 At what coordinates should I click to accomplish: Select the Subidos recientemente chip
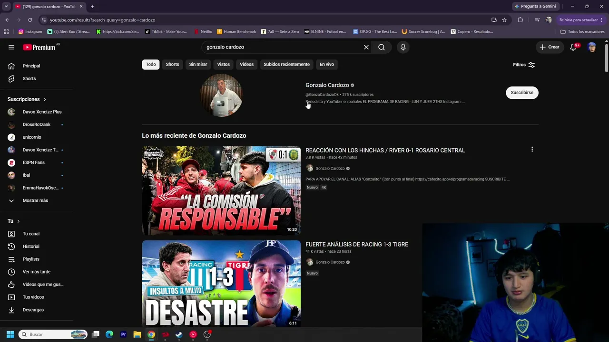(x=286, y=65)
